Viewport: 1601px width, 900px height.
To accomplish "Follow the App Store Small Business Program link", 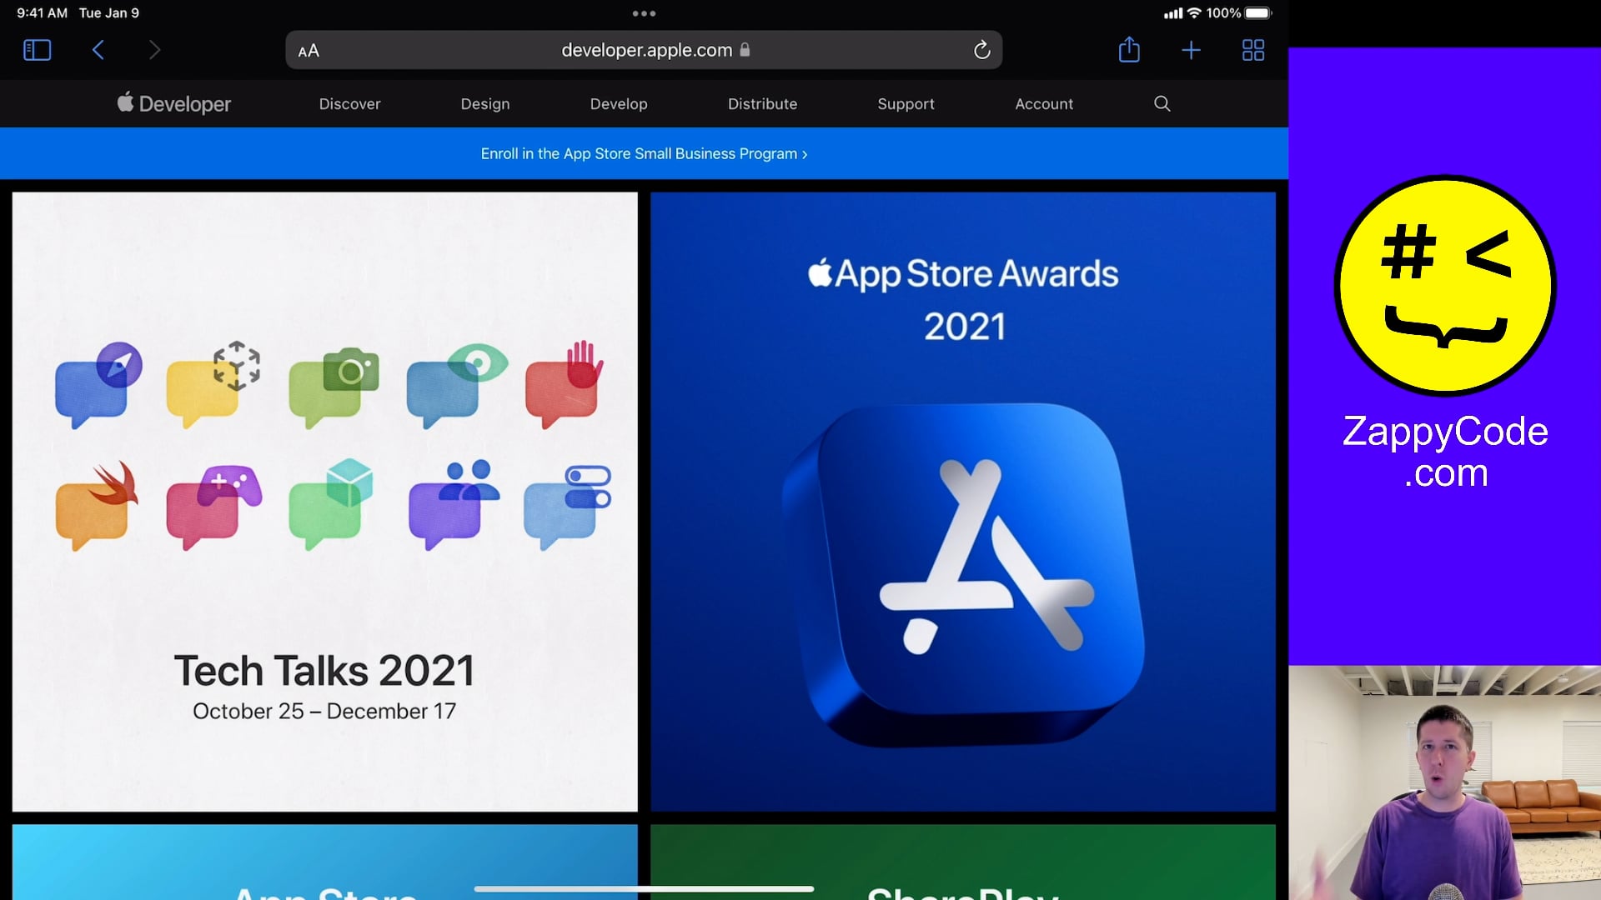I will click(x=644, y=154).
